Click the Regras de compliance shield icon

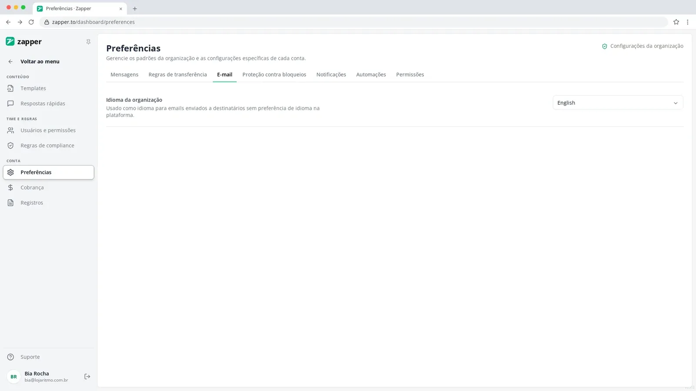10,146
